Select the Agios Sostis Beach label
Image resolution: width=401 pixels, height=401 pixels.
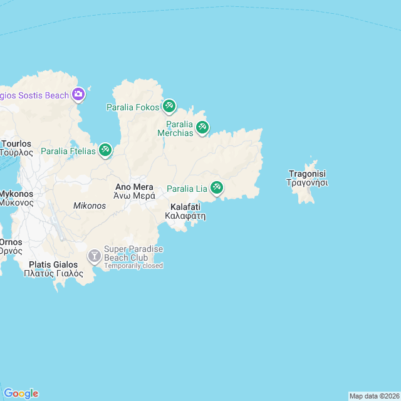(x=34, y=95)
